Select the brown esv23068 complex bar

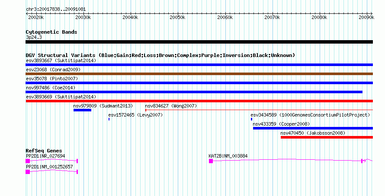199,74
